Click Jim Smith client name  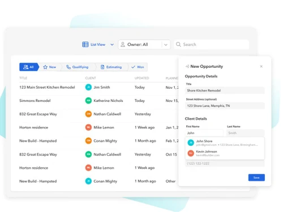pos(102,87)
